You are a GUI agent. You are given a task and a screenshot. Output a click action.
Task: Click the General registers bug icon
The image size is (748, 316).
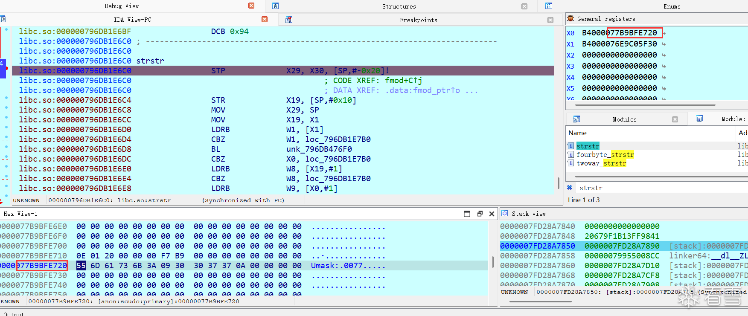coord(570,18)
